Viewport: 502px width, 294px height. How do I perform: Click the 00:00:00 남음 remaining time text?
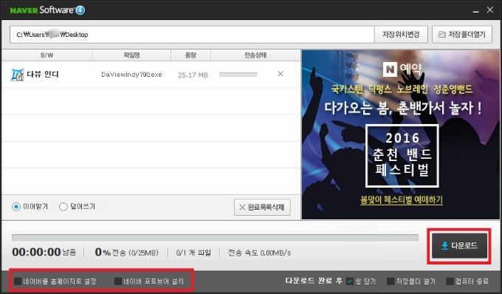click(44, 252)
